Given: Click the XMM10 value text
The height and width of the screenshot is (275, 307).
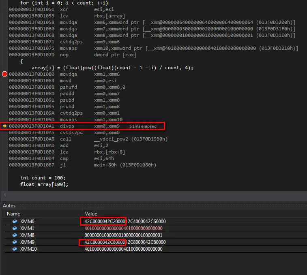Looking at the screenshot, I should tap(124, 249).
